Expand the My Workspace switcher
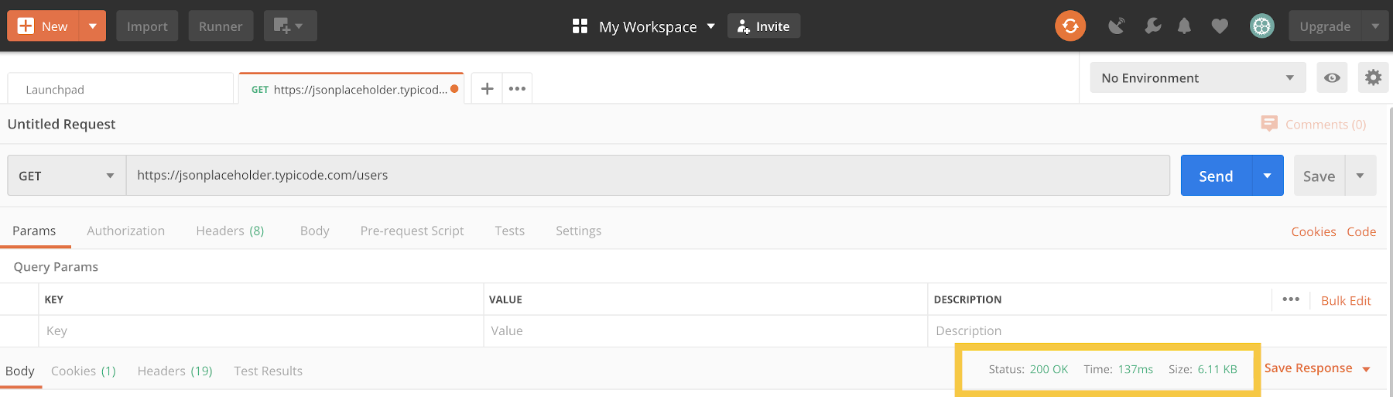The height and width of the screenshot is (397, 1393). coord(643,26)
